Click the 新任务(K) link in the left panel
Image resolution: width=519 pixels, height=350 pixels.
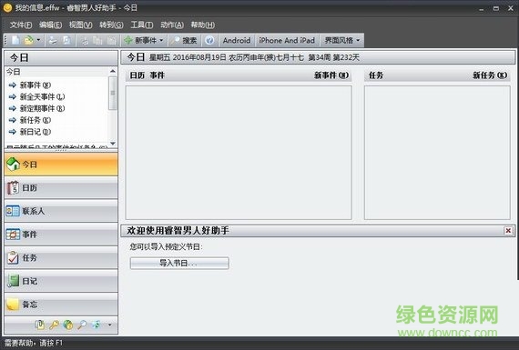[x=36, y=120]
